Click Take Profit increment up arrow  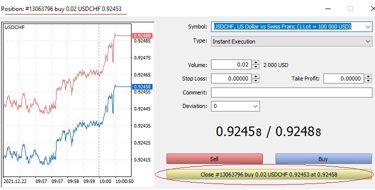click(x=368, y=76)
